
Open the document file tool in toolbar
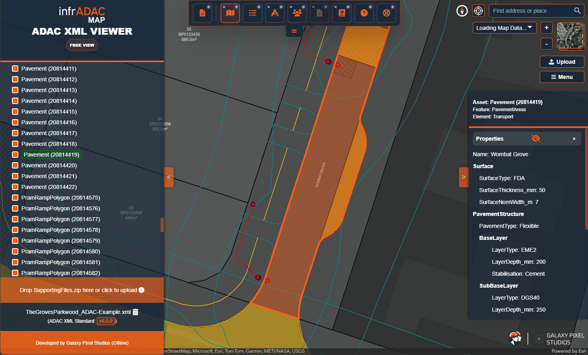pyautogui.click(x=202, y=13)
